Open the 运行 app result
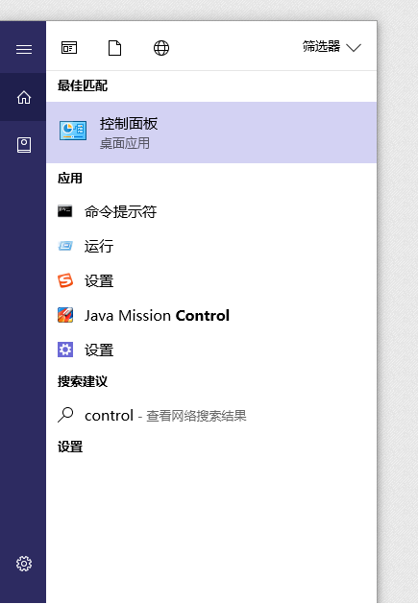The height and width of the screenshot is (604, 418). 211,246
